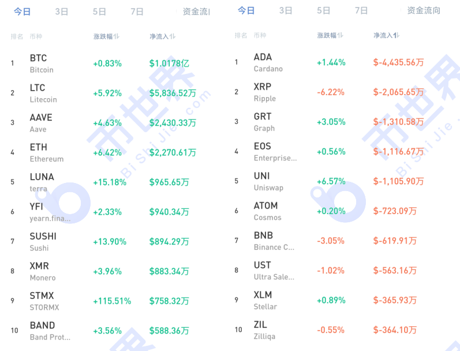The height and width of the screenshot is (351, 460).
Task: Select AAVE coin entry
Action: (x=41, y=122)
